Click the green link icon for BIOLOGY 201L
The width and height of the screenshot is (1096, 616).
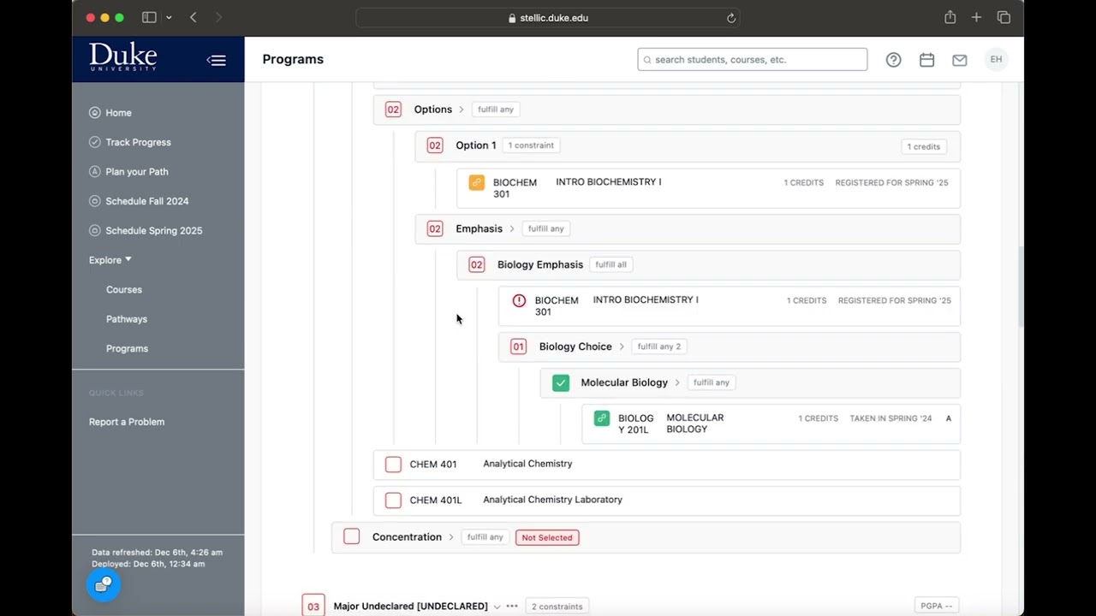602,418
